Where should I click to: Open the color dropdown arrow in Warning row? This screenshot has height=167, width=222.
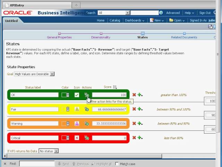(x=68, y=124)
